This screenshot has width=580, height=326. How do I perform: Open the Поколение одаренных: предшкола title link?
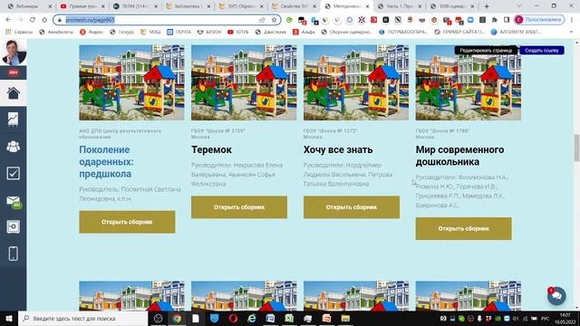tap(106, 161)
